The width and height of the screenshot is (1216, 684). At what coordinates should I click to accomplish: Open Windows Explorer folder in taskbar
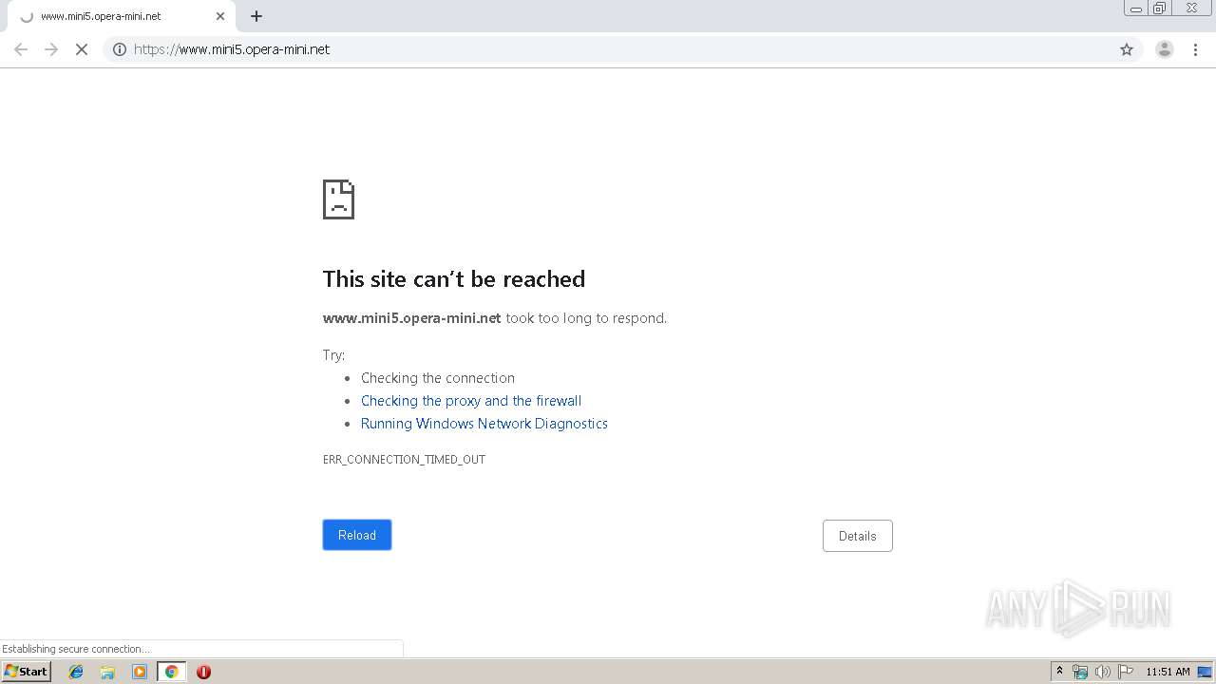[x=107, y=672]
